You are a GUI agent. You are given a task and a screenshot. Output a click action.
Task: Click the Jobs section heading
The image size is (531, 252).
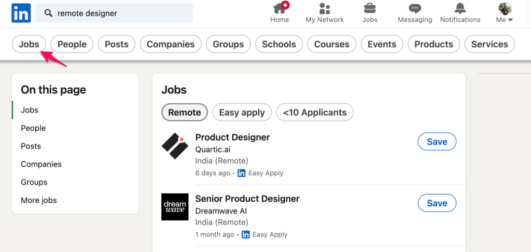pyautogui.click(x=174, y=90)
